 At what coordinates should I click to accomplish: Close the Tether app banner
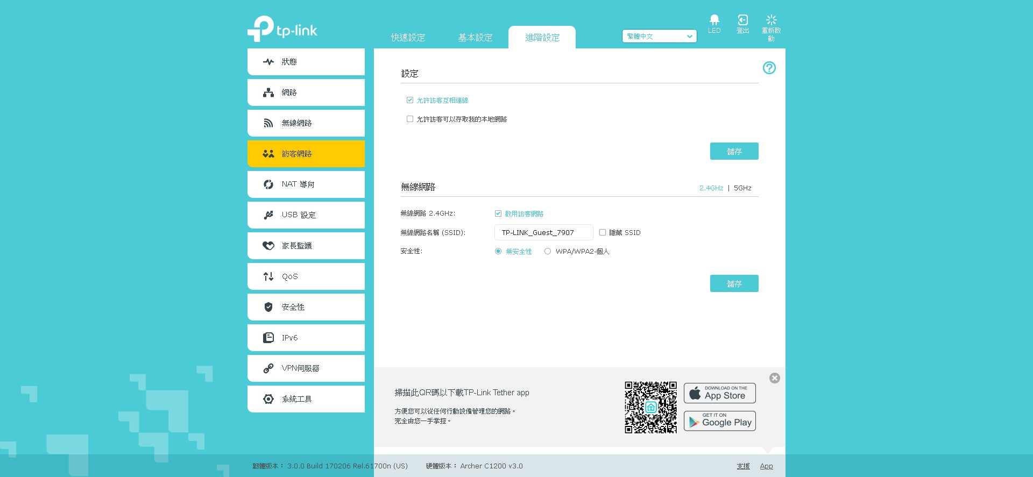tap(774, 378)
